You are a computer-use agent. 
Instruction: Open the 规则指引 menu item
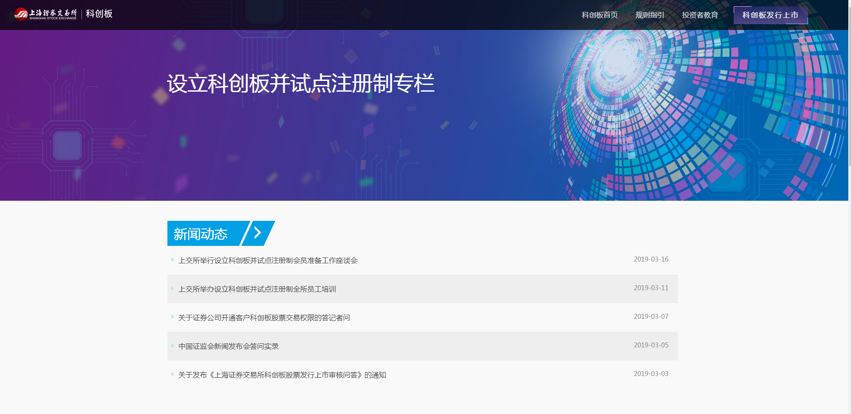[x=650, y=15]
